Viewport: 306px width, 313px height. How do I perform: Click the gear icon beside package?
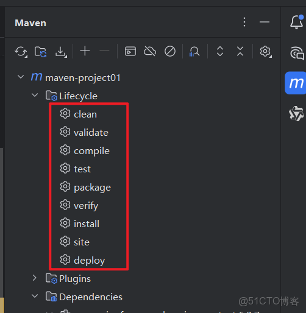pos(65,186)
